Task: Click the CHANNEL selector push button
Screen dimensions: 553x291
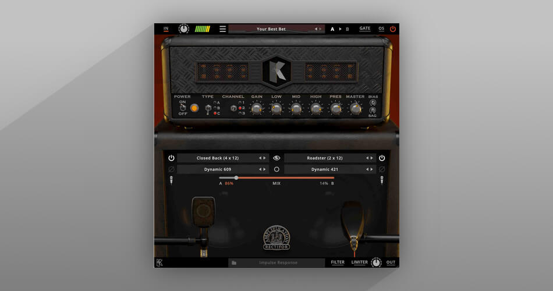Action: click(x=233, y=108)
